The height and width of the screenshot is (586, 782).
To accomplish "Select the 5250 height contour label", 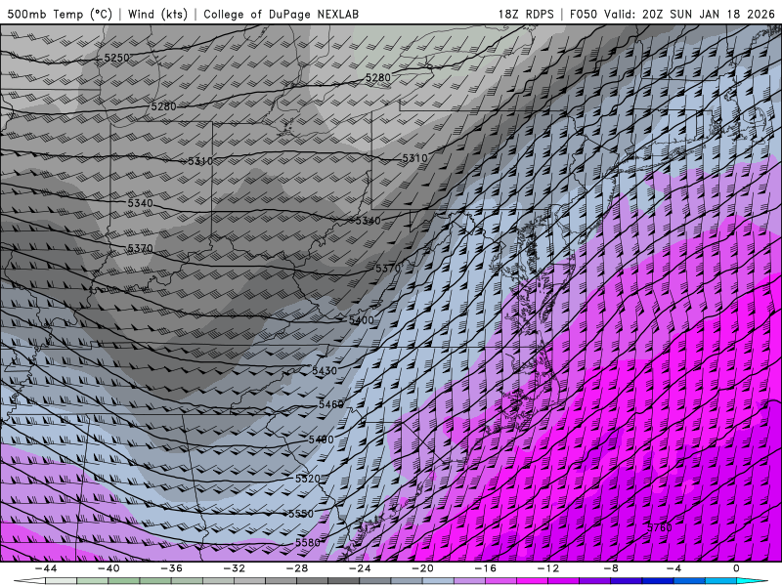I will (x=116, y=58).
